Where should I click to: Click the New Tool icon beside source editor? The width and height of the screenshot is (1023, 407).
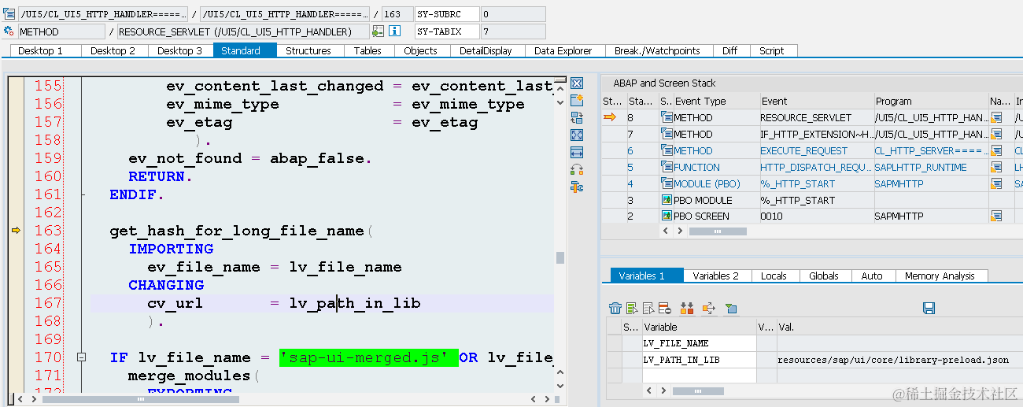[x=577, y=100]
